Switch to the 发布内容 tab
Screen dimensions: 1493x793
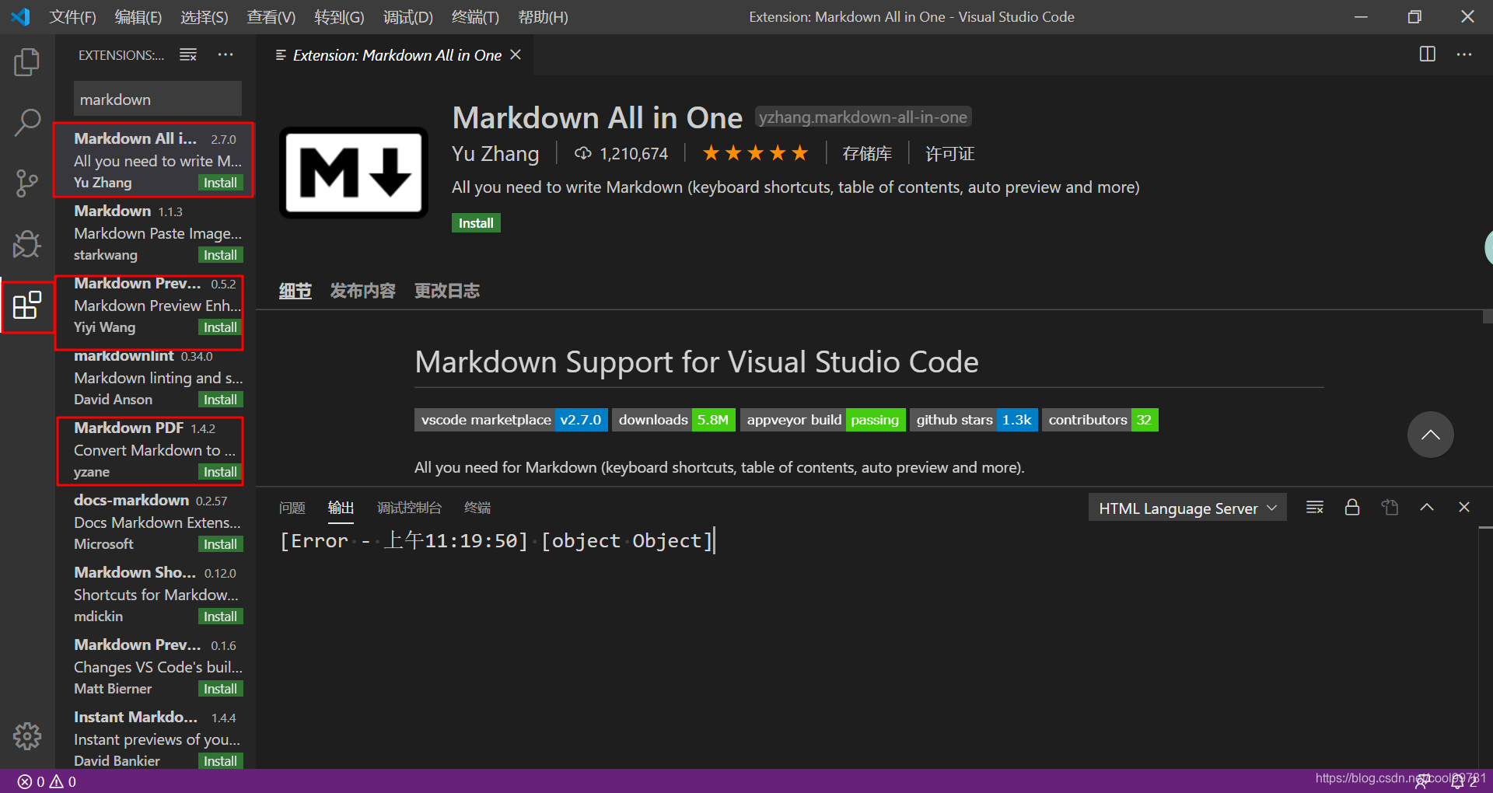click(362, 291)
